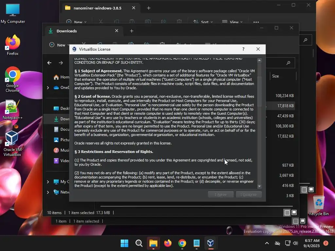Viewport: 335px width, 251px height.
Task: Expand My Computer tree node
Action: pos(48,182)
